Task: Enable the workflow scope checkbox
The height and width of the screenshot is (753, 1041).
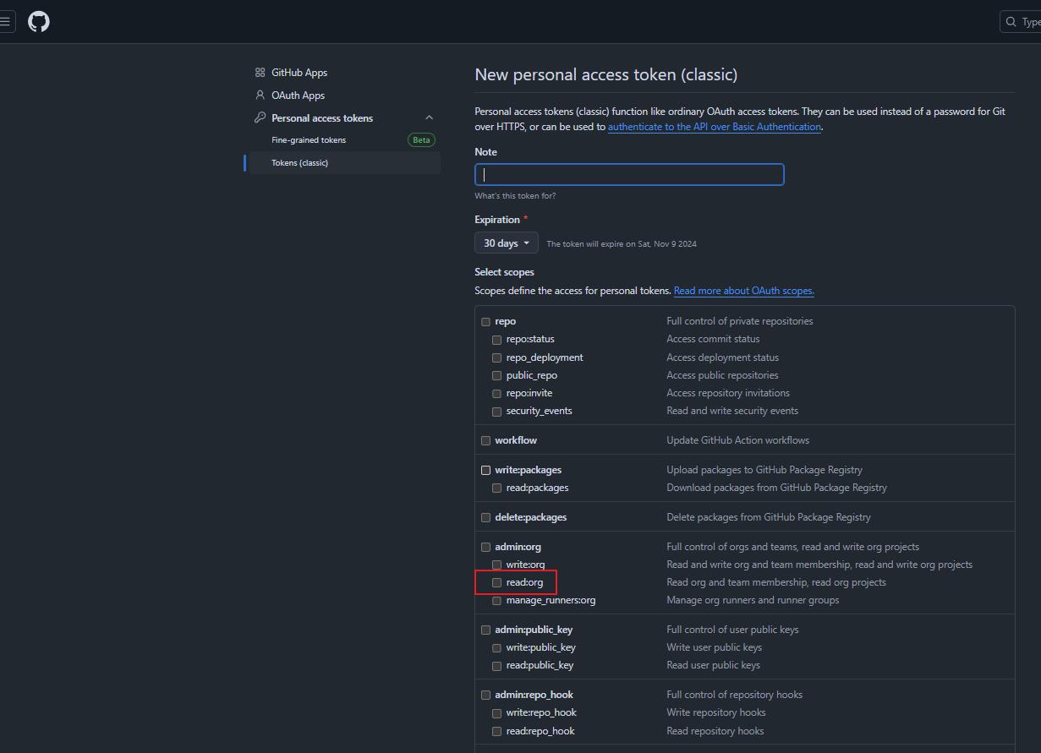Action: coord(486,441)
